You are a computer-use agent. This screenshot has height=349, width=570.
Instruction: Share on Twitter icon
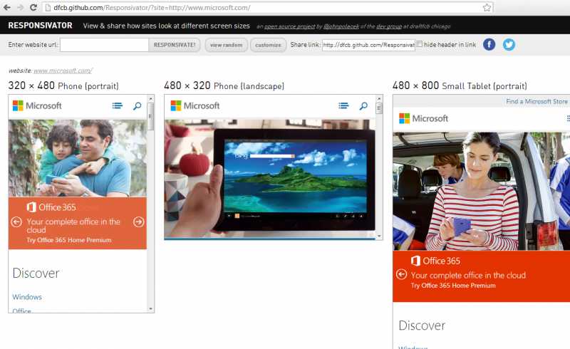click(509, 44)
